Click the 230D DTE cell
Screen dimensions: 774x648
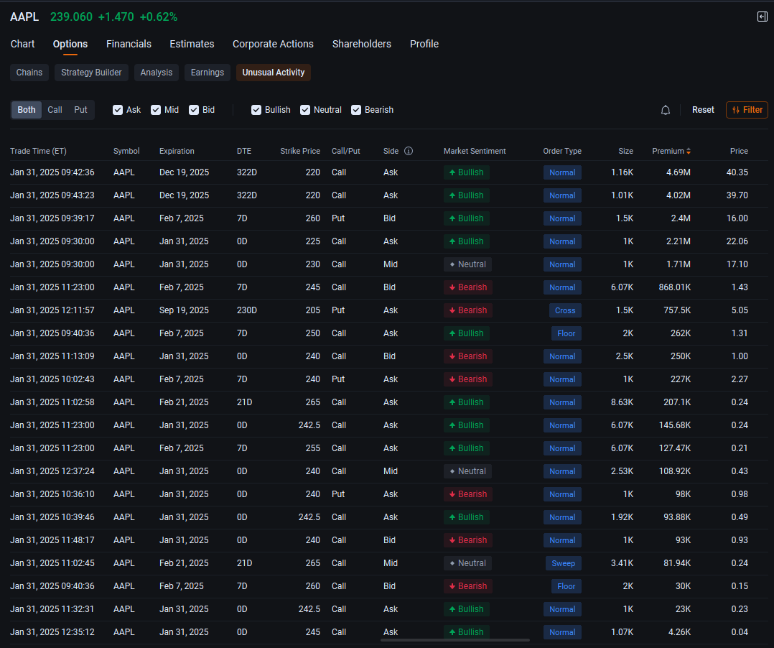[x=247, y=310]
